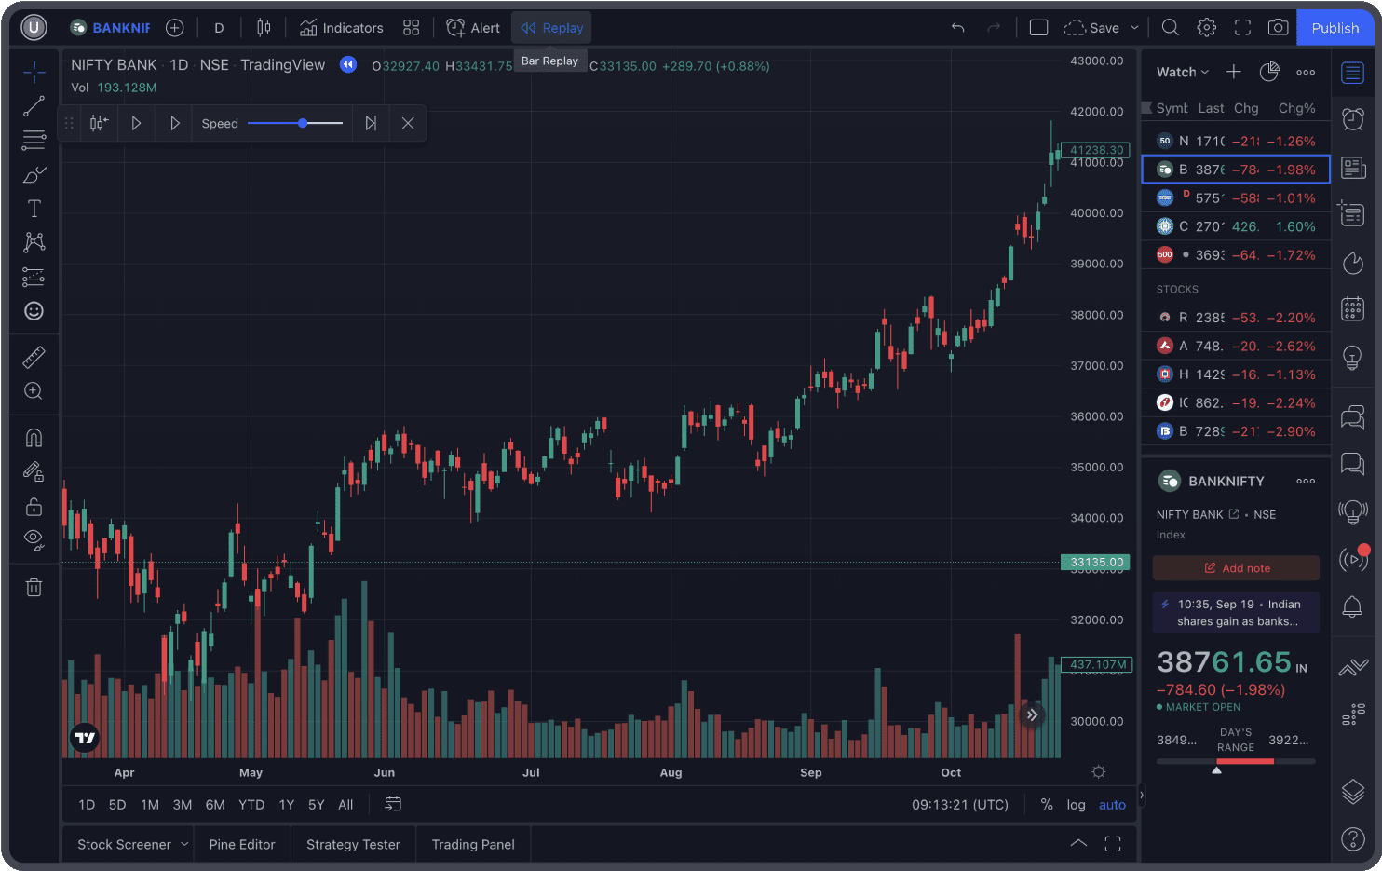
Task: Open chart settings gear in toolbar
Action: point(1207,28)
